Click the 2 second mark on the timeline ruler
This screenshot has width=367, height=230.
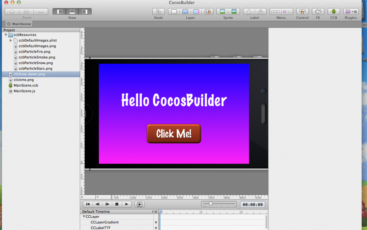[241, 212]
